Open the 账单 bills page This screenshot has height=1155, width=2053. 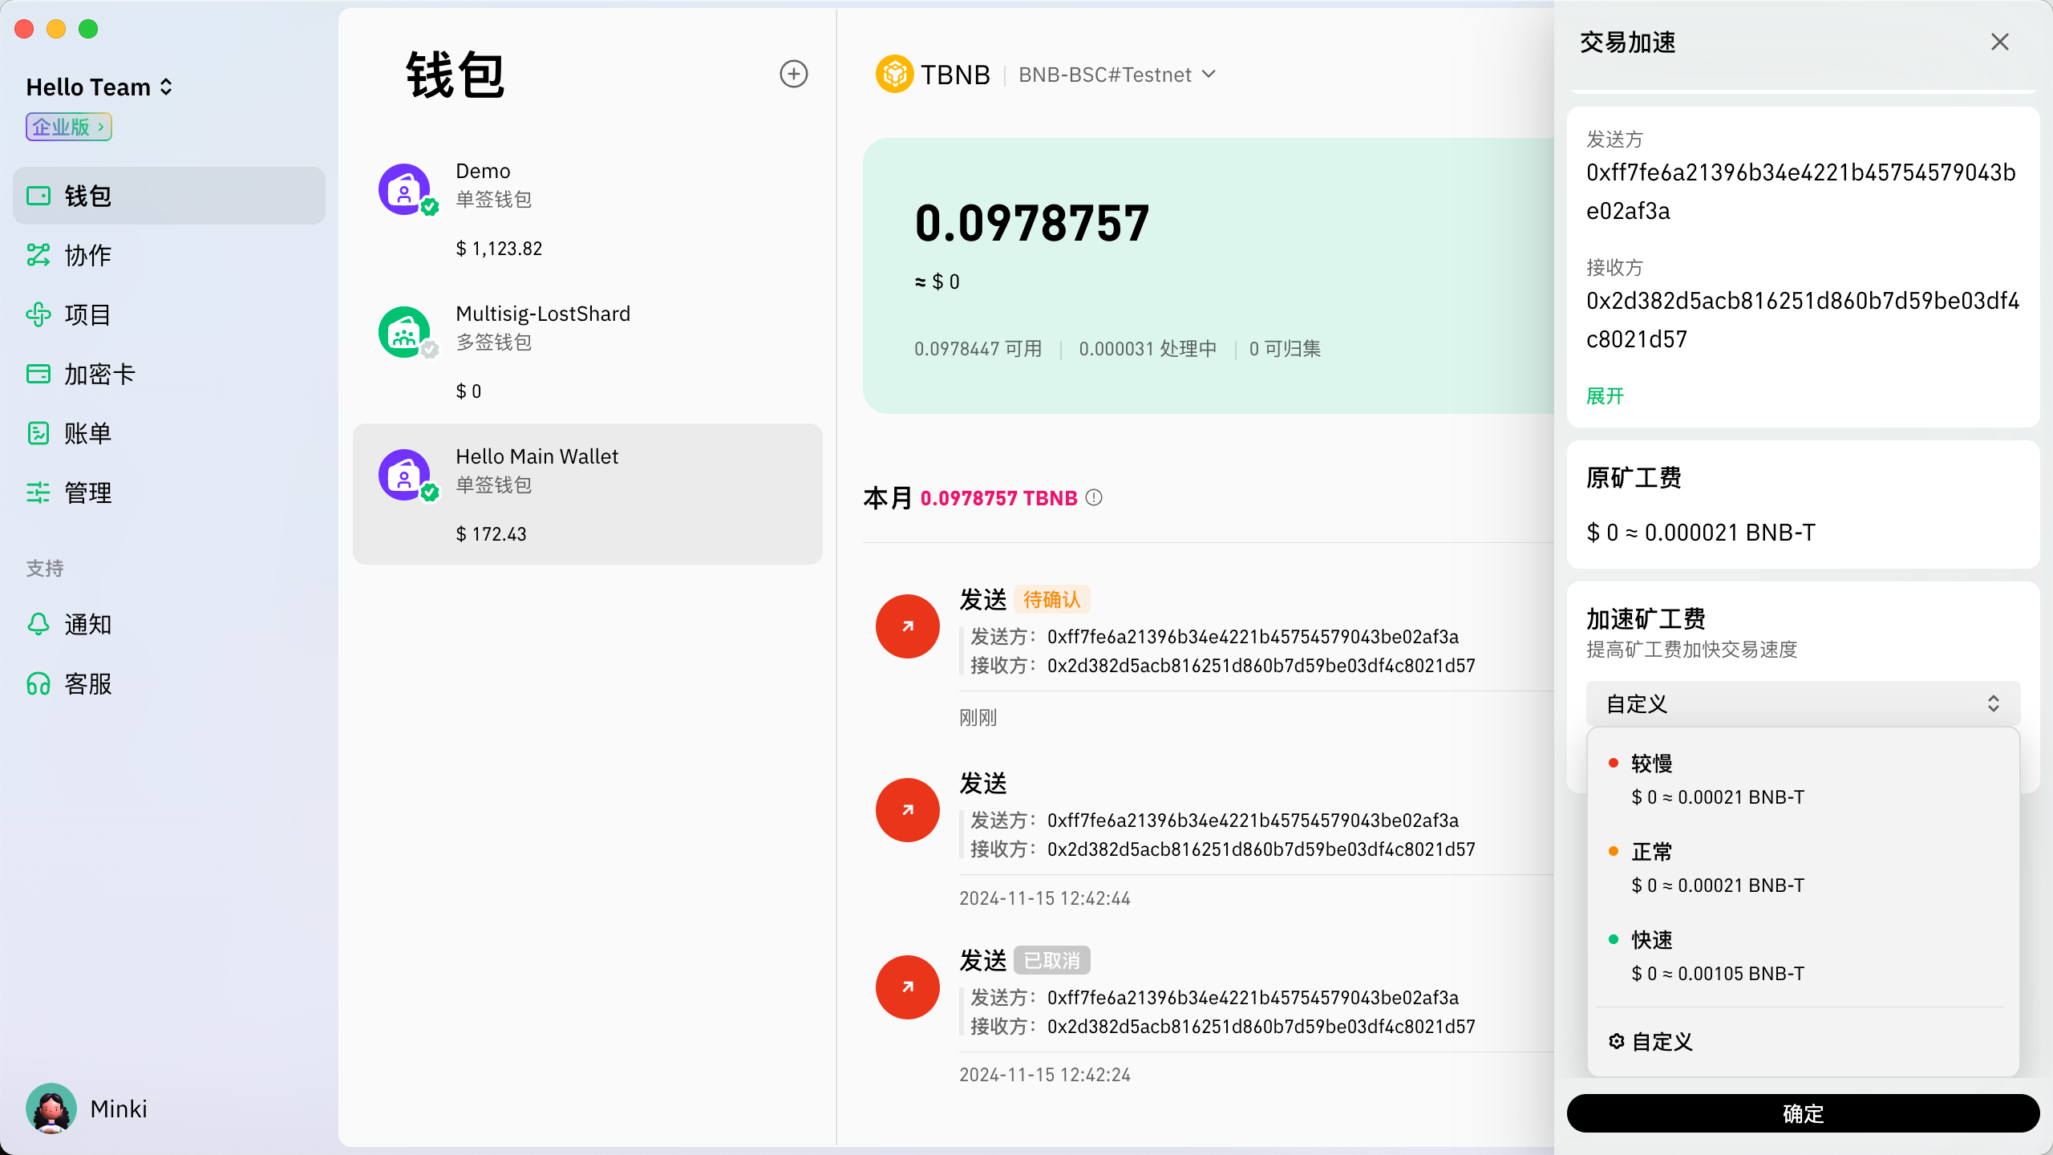[x=87, y=433]
